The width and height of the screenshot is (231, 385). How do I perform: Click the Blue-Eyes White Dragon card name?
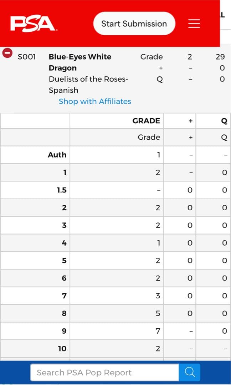pyautogui.click(x=80, y=62)
